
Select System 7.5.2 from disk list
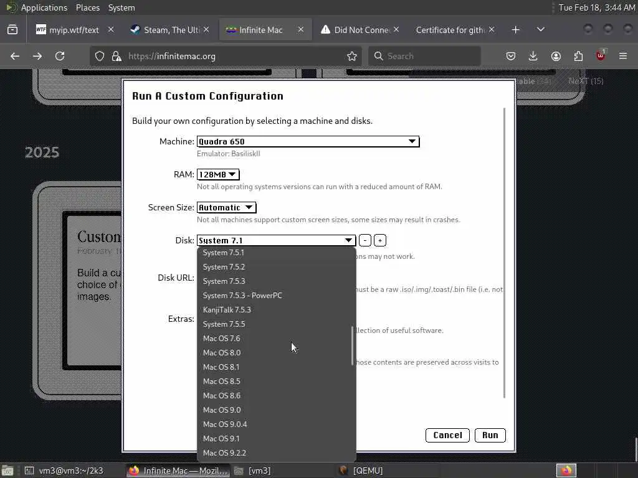coord(276,267)
